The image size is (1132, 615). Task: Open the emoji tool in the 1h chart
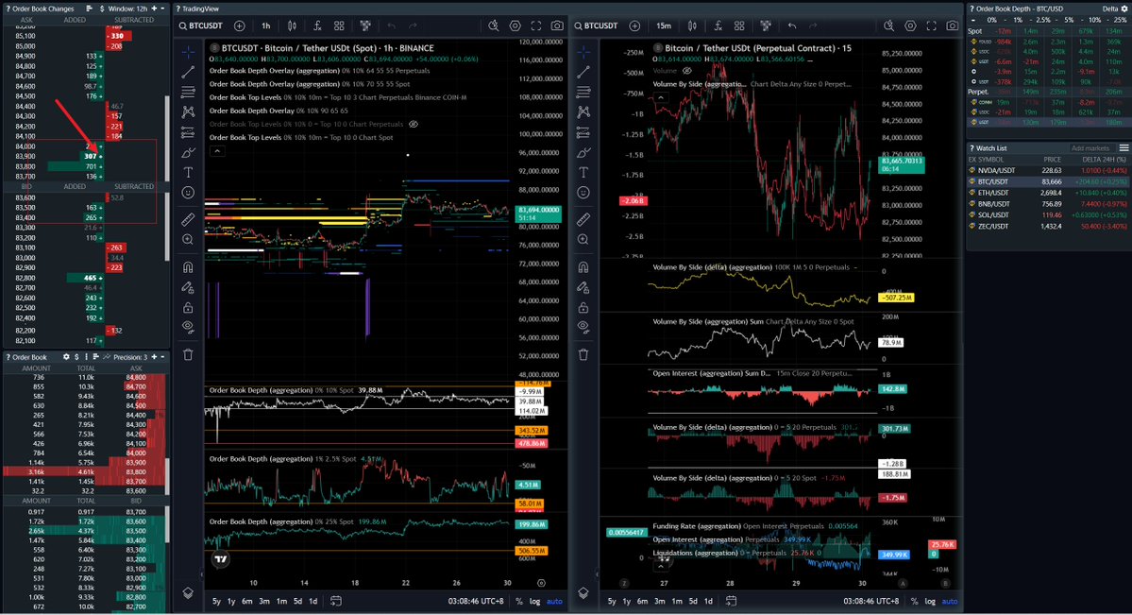coord(188,193)
